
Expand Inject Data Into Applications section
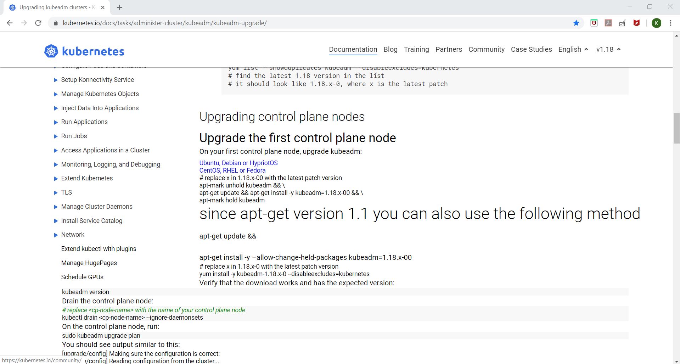[x=56, y=108]
